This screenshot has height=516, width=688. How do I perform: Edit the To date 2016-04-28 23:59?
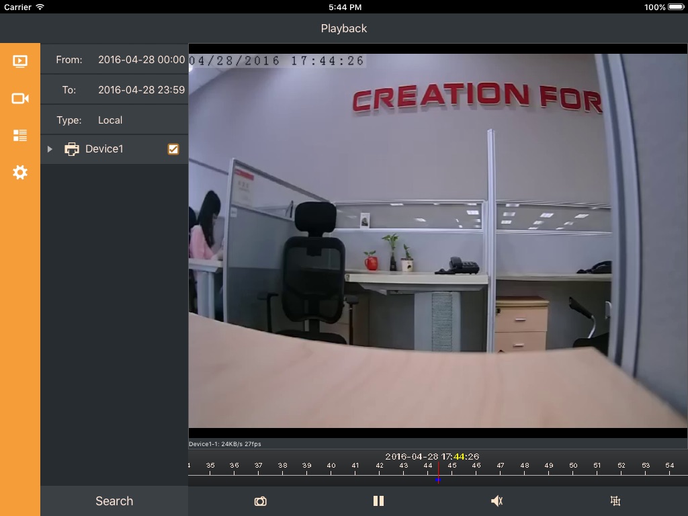pos(141,90)
